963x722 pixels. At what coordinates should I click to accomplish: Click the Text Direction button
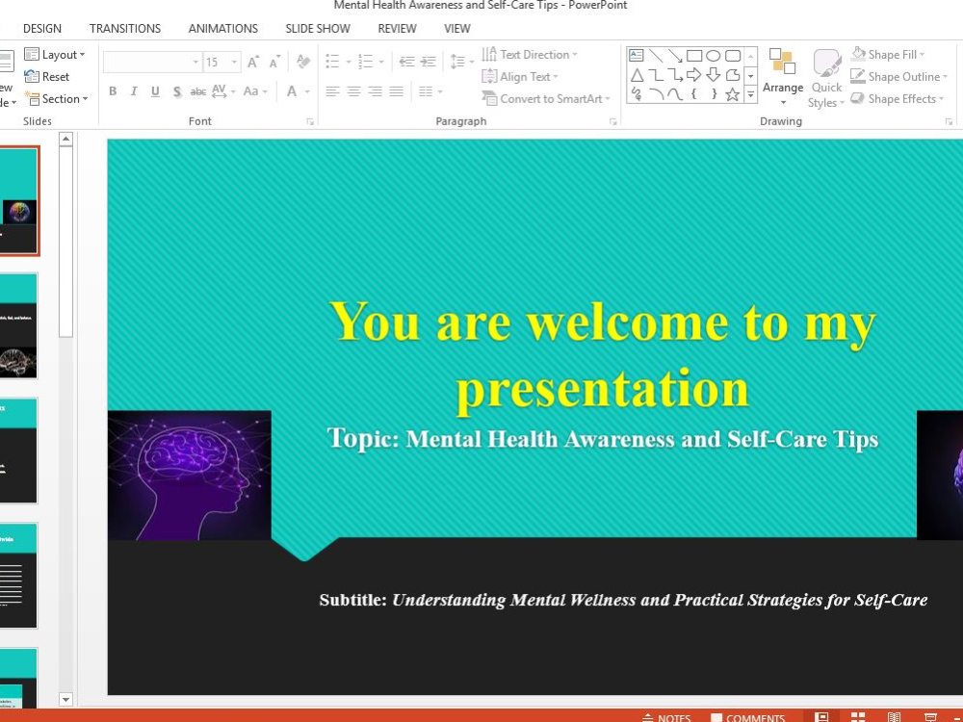pos(529,55)
